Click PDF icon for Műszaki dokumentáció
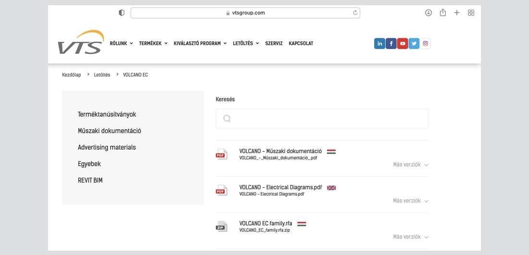 (x=221, y=154)
